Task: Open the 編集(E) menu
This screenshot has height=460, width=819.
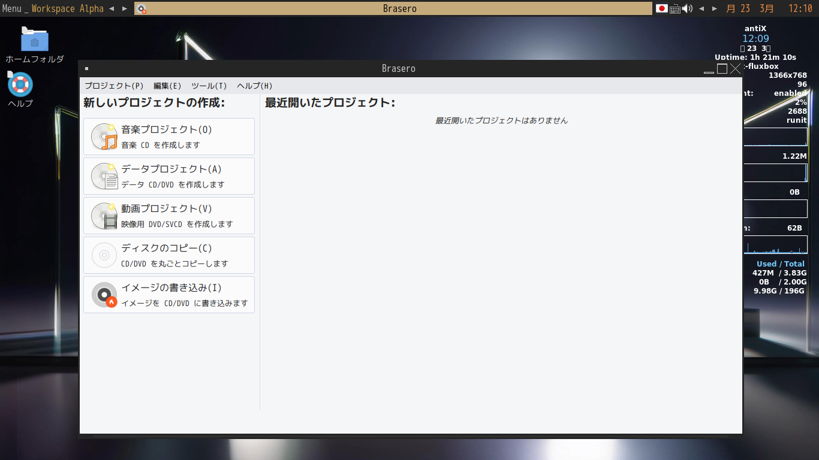Action: (166, 86)
